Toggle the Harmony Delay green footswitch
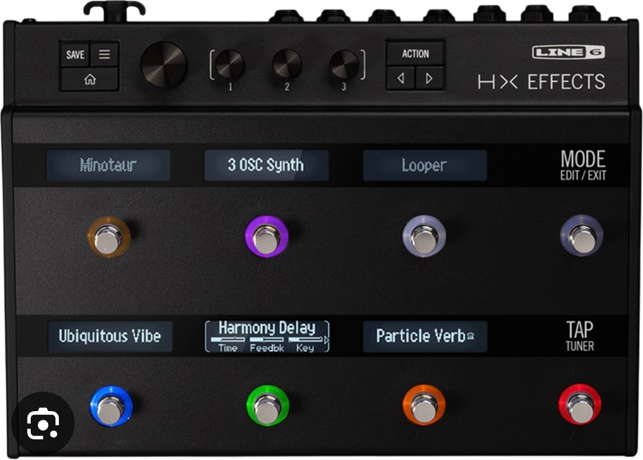This screenshot has width=643, height=460. (x=268, y=406)
